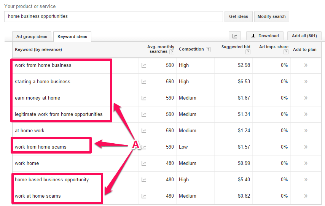
Task: Add 'work from home scams' to plan
Action: [x=306, y=147]
